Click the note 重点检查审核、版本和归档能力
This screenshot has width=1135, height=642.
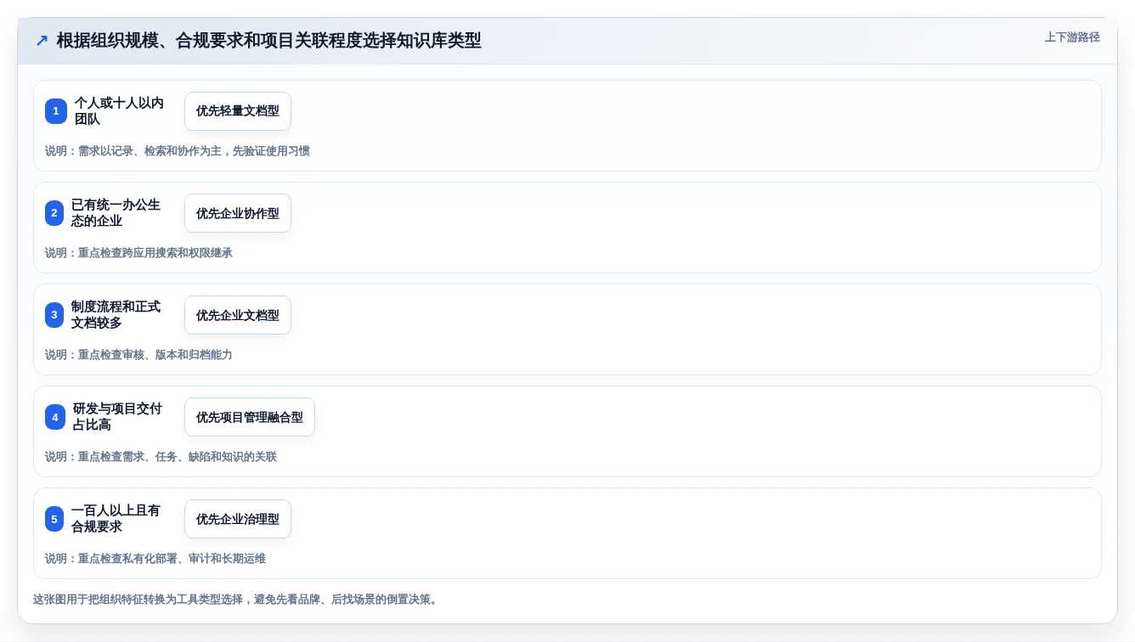[x=138, y=355]
